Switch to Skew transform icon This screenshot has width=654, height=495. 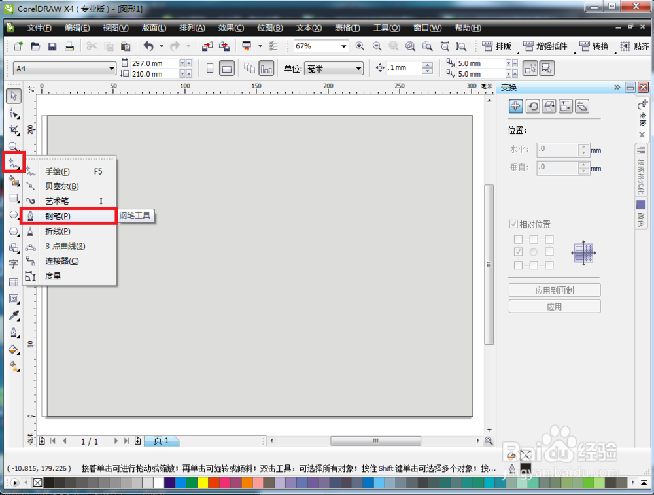tap(582, 107)
